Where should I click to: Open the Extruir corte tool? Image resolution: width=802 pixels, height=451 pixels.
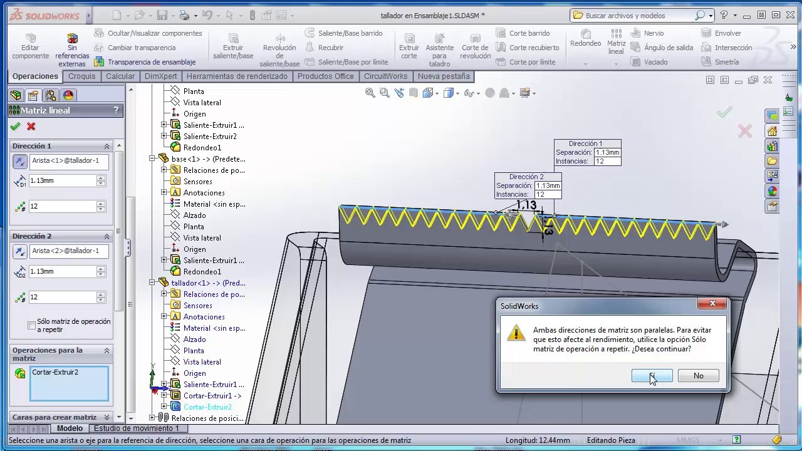point(409,47)
